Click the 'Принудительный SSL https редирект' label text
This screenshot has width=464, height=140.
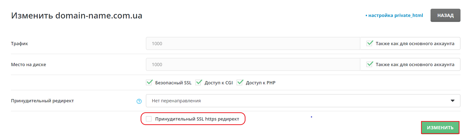pos(197,119)
